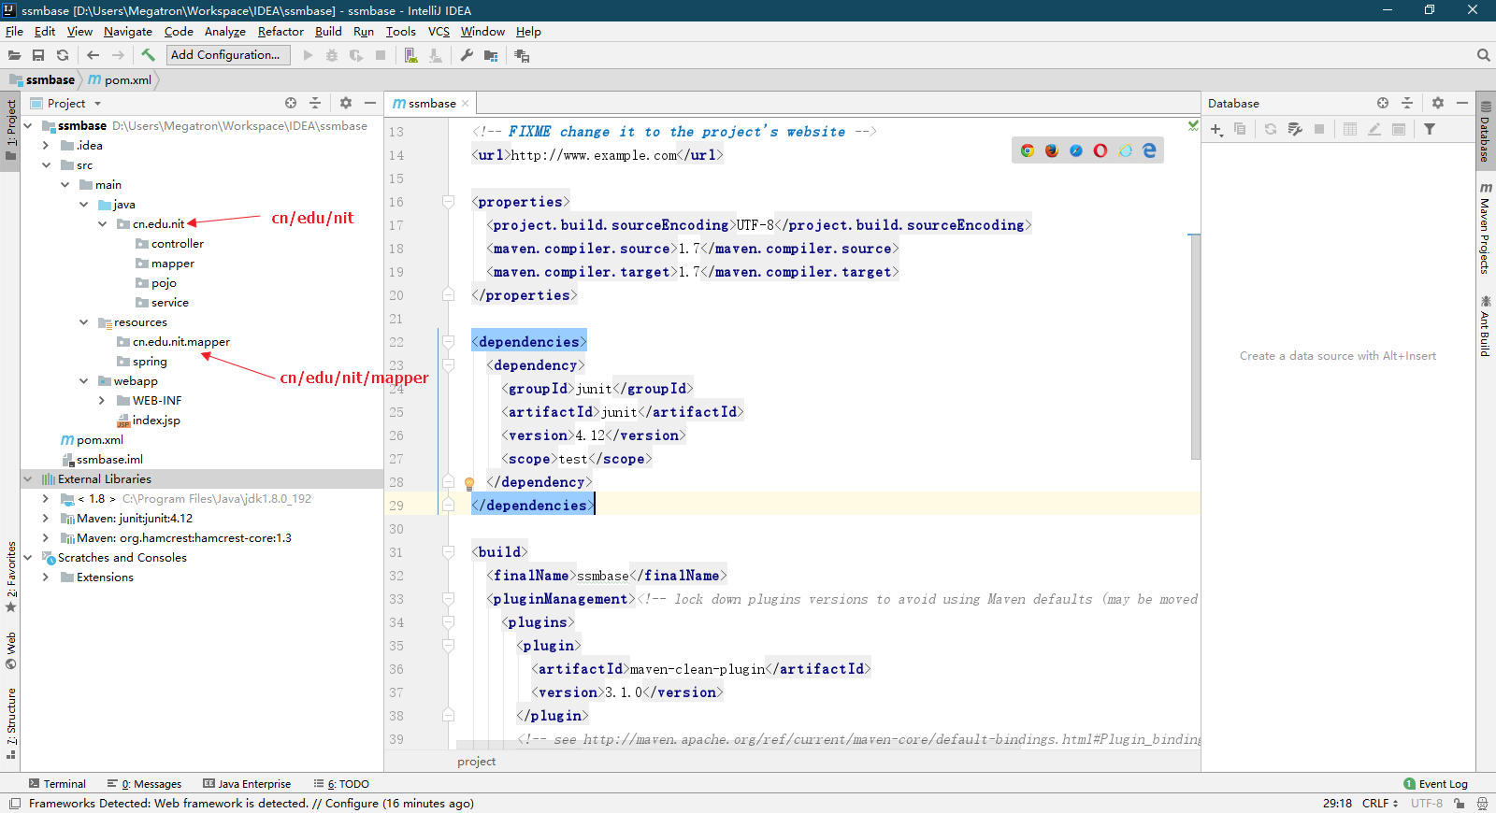Image resolution: width=1496 pixels, height=813 pixels.
Task: Click Database data source properties icon
Action: (1295, 129)
